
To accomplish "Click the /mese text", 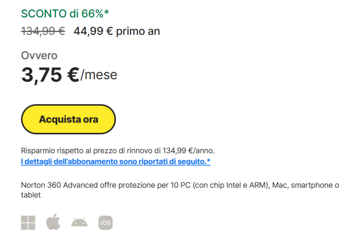I will (x=99, y=75).
